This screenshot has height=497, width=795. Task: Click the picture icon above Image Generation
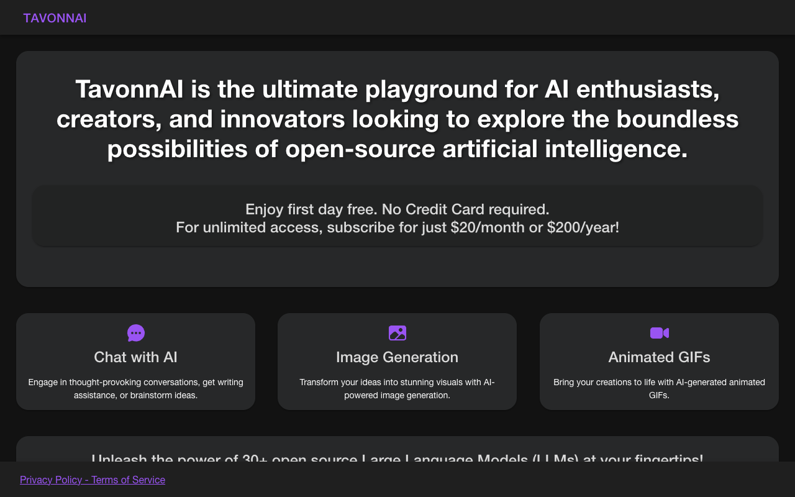pos(397,333)
